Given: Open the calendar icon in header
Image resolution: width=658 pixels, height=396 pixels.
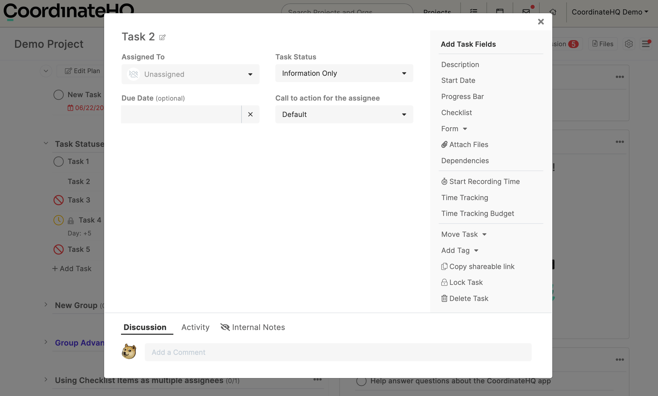Looking at the screenshot, I should pos(500,12).
